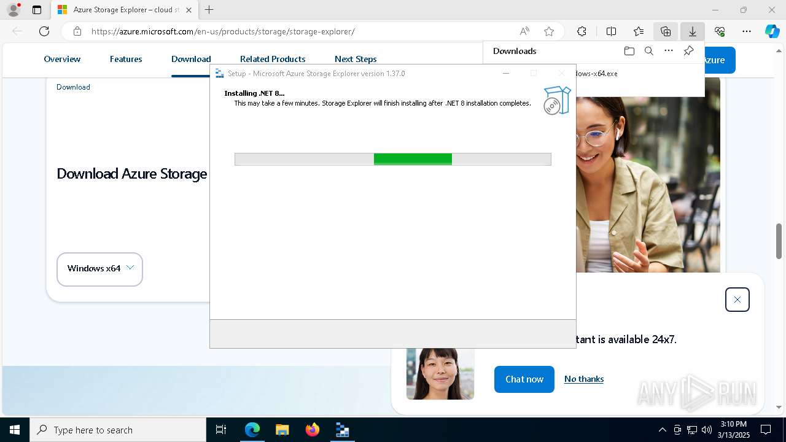
Task: Toggle the Downloads toolbar button
Action: tap(693, 31)
